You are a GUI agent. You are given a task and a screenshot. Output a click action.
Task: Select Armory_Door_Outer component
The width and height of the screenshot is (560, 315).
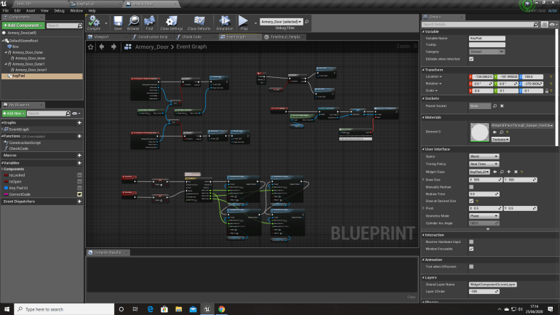coord(28,52)
